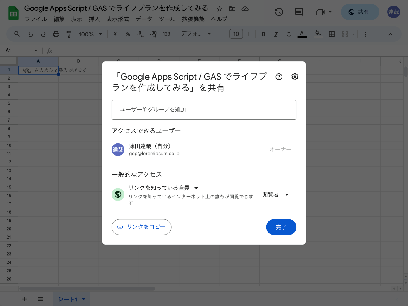Change link access type dropdown

pos(164,188)
